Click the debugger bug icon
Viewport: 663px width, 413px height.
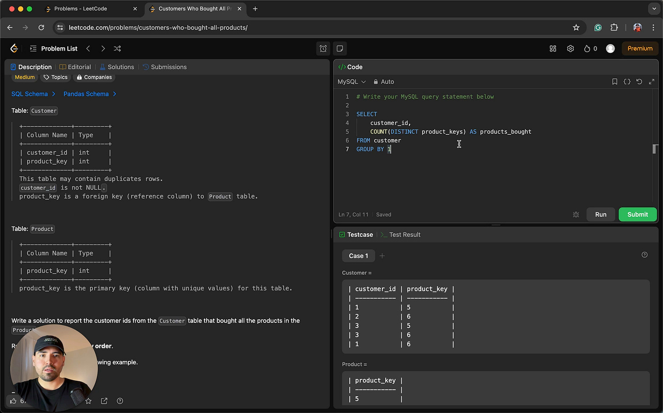click(576, 215)
